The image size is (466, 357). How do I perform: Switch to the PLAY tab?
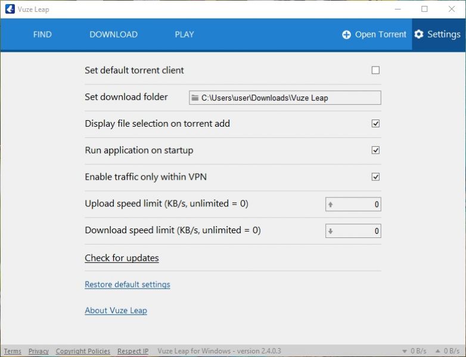point(184,35)
